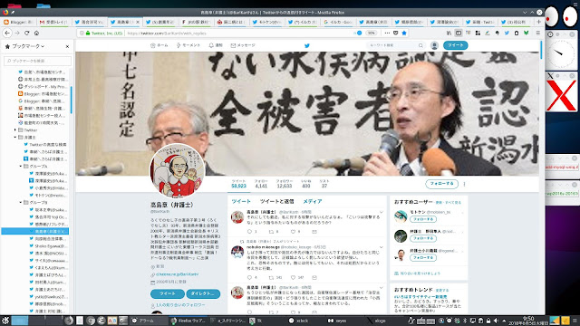Image resolution: width=580 pixels, height=326 pixels.
Task: Open the モーメント (Moments) item on the Twitter nav
Action: pos(188,45)
